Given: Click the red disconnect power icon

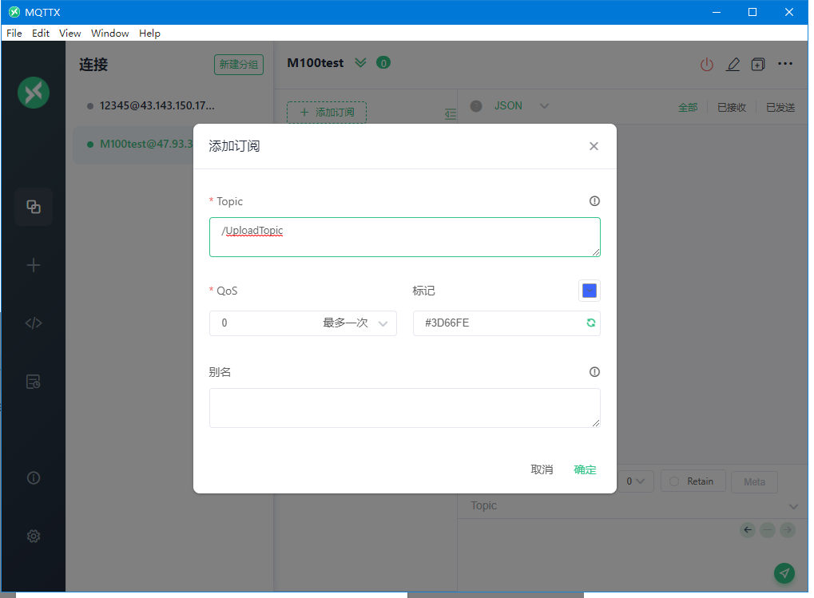Looking at the screenshot, I should coord(706,65).
